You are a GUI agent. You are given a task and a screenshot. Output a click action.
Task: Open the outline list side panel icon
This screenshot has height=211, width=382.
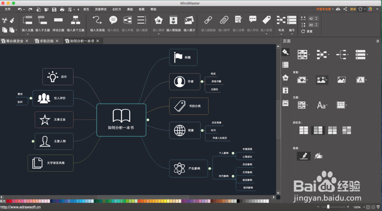click(x=285, y=65)
